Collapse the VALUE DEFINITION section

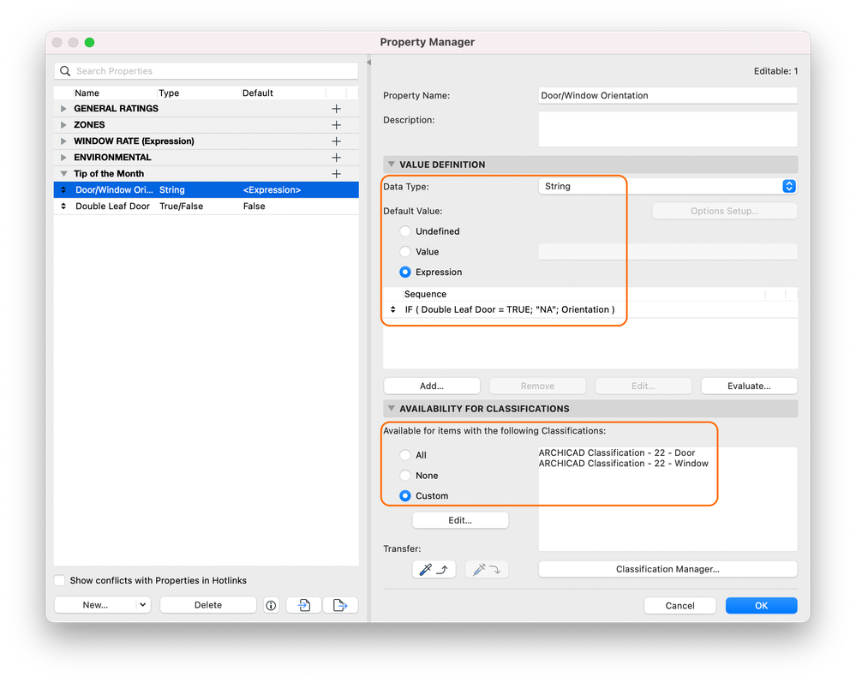(392, 165)
